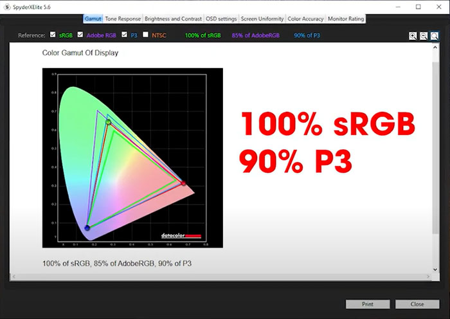Uncheck the sRGB reference checkbox
The width and height of the screenshot is (450, 319).
point(53,35)
